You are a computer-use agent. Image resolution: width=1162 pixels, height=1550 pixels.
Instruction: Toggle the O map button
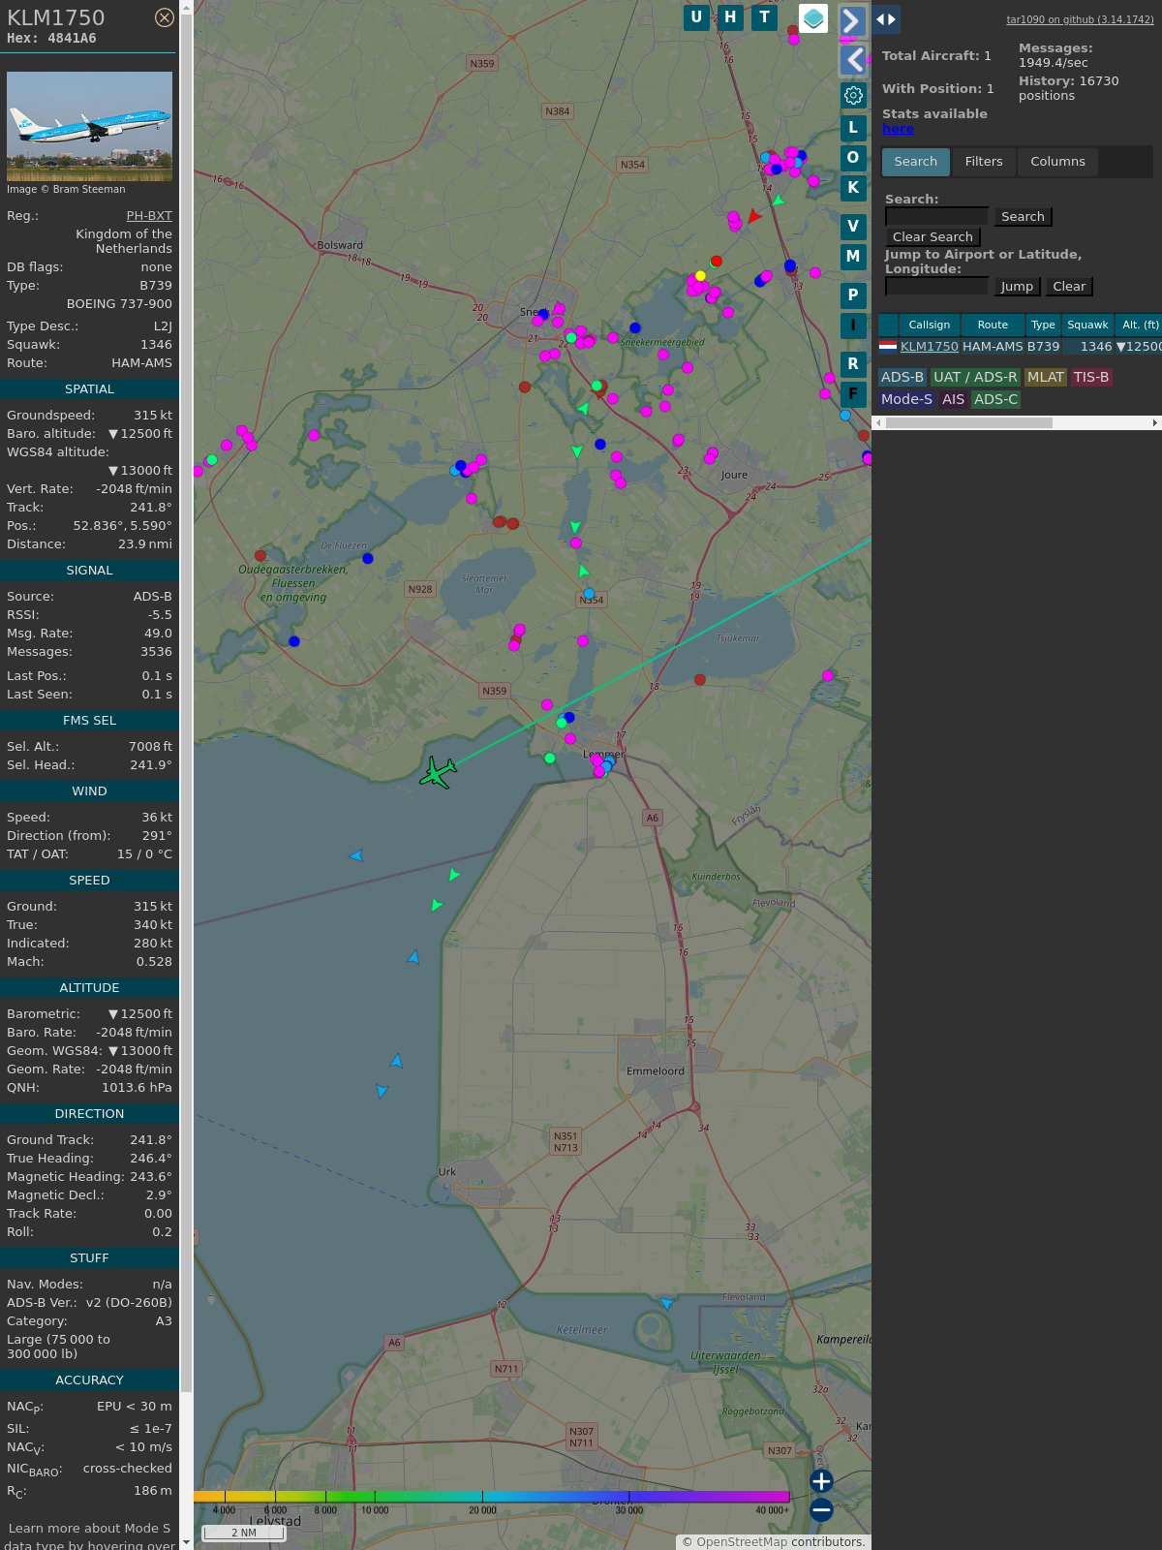point(853,158)
